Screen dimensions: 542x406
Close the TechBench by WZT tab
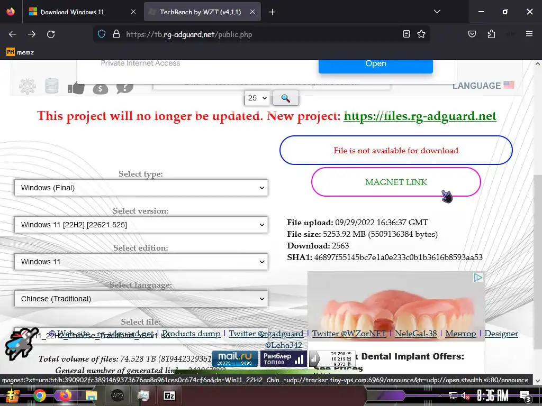coord(252,12)
